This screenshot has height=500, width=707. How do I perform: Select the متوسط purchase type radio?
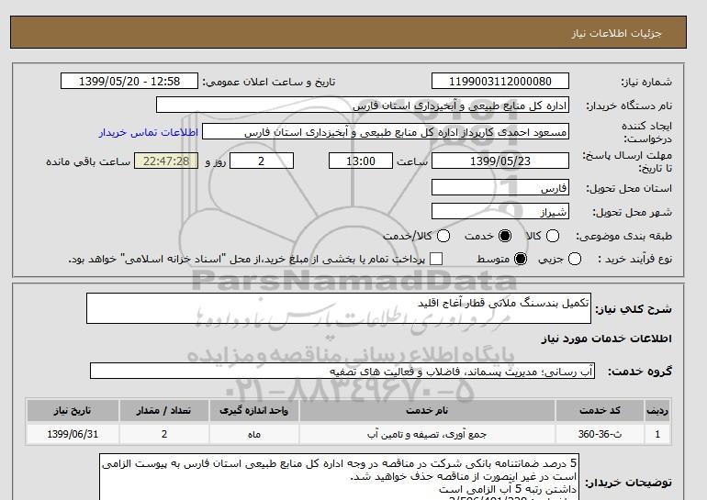[x=521, y=259]
